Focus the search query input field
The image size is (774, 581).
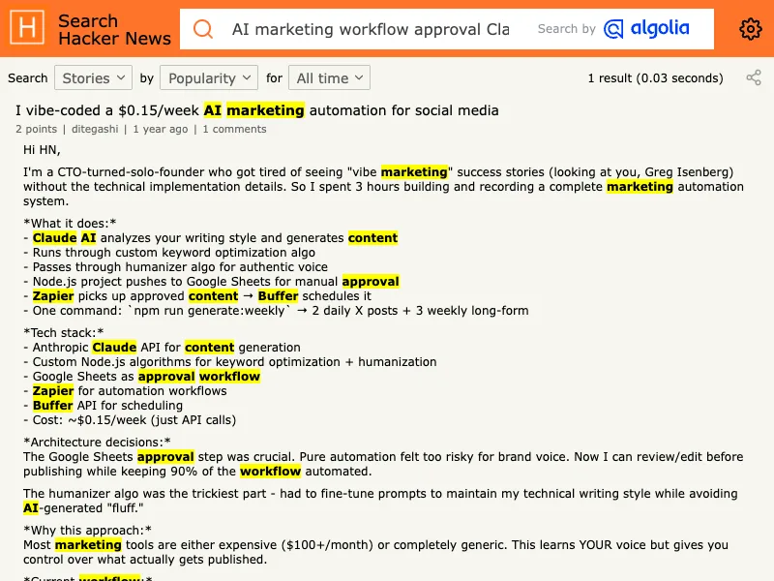(x=372, y=29)
